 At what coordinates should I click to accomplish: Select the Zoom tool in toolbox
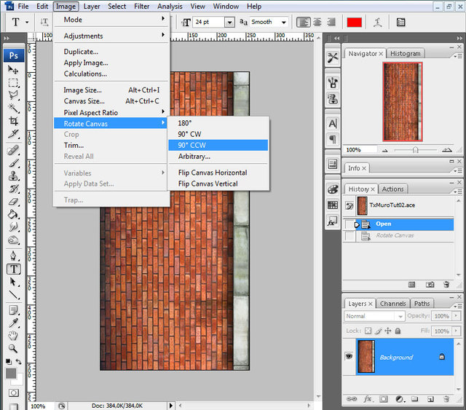pyautogui.click(x=13, y=348)
